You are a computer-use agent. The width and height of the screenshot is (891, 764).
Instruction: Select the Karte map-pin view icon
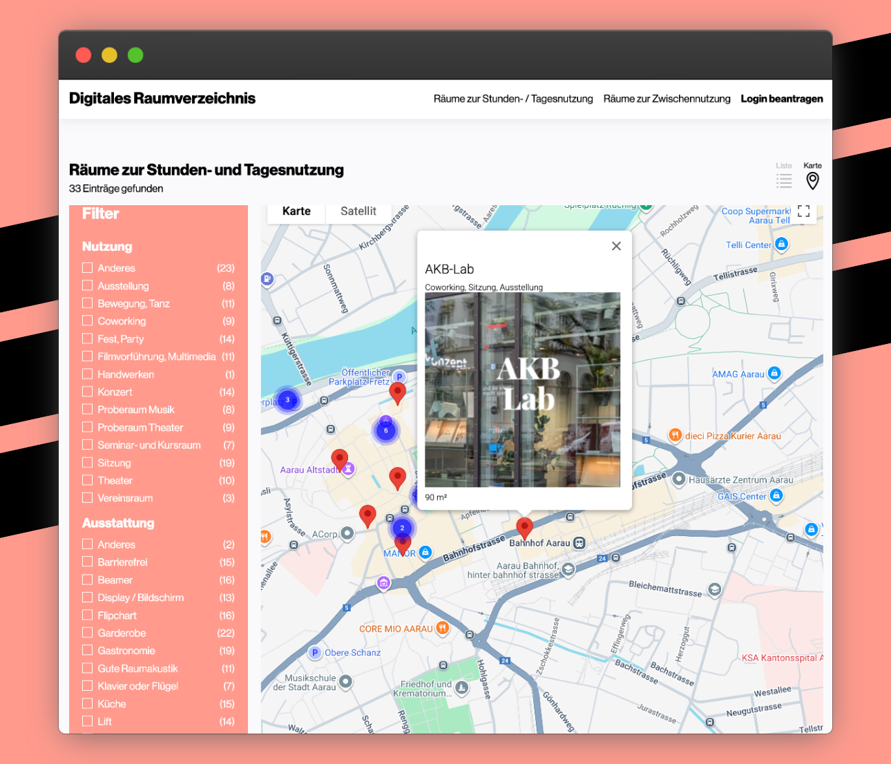812,180
